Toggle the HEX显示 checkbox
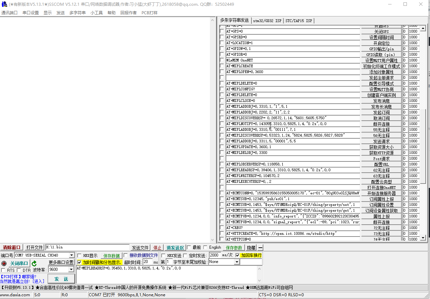This screenshot has height=299, width=430. pos(80,256)
